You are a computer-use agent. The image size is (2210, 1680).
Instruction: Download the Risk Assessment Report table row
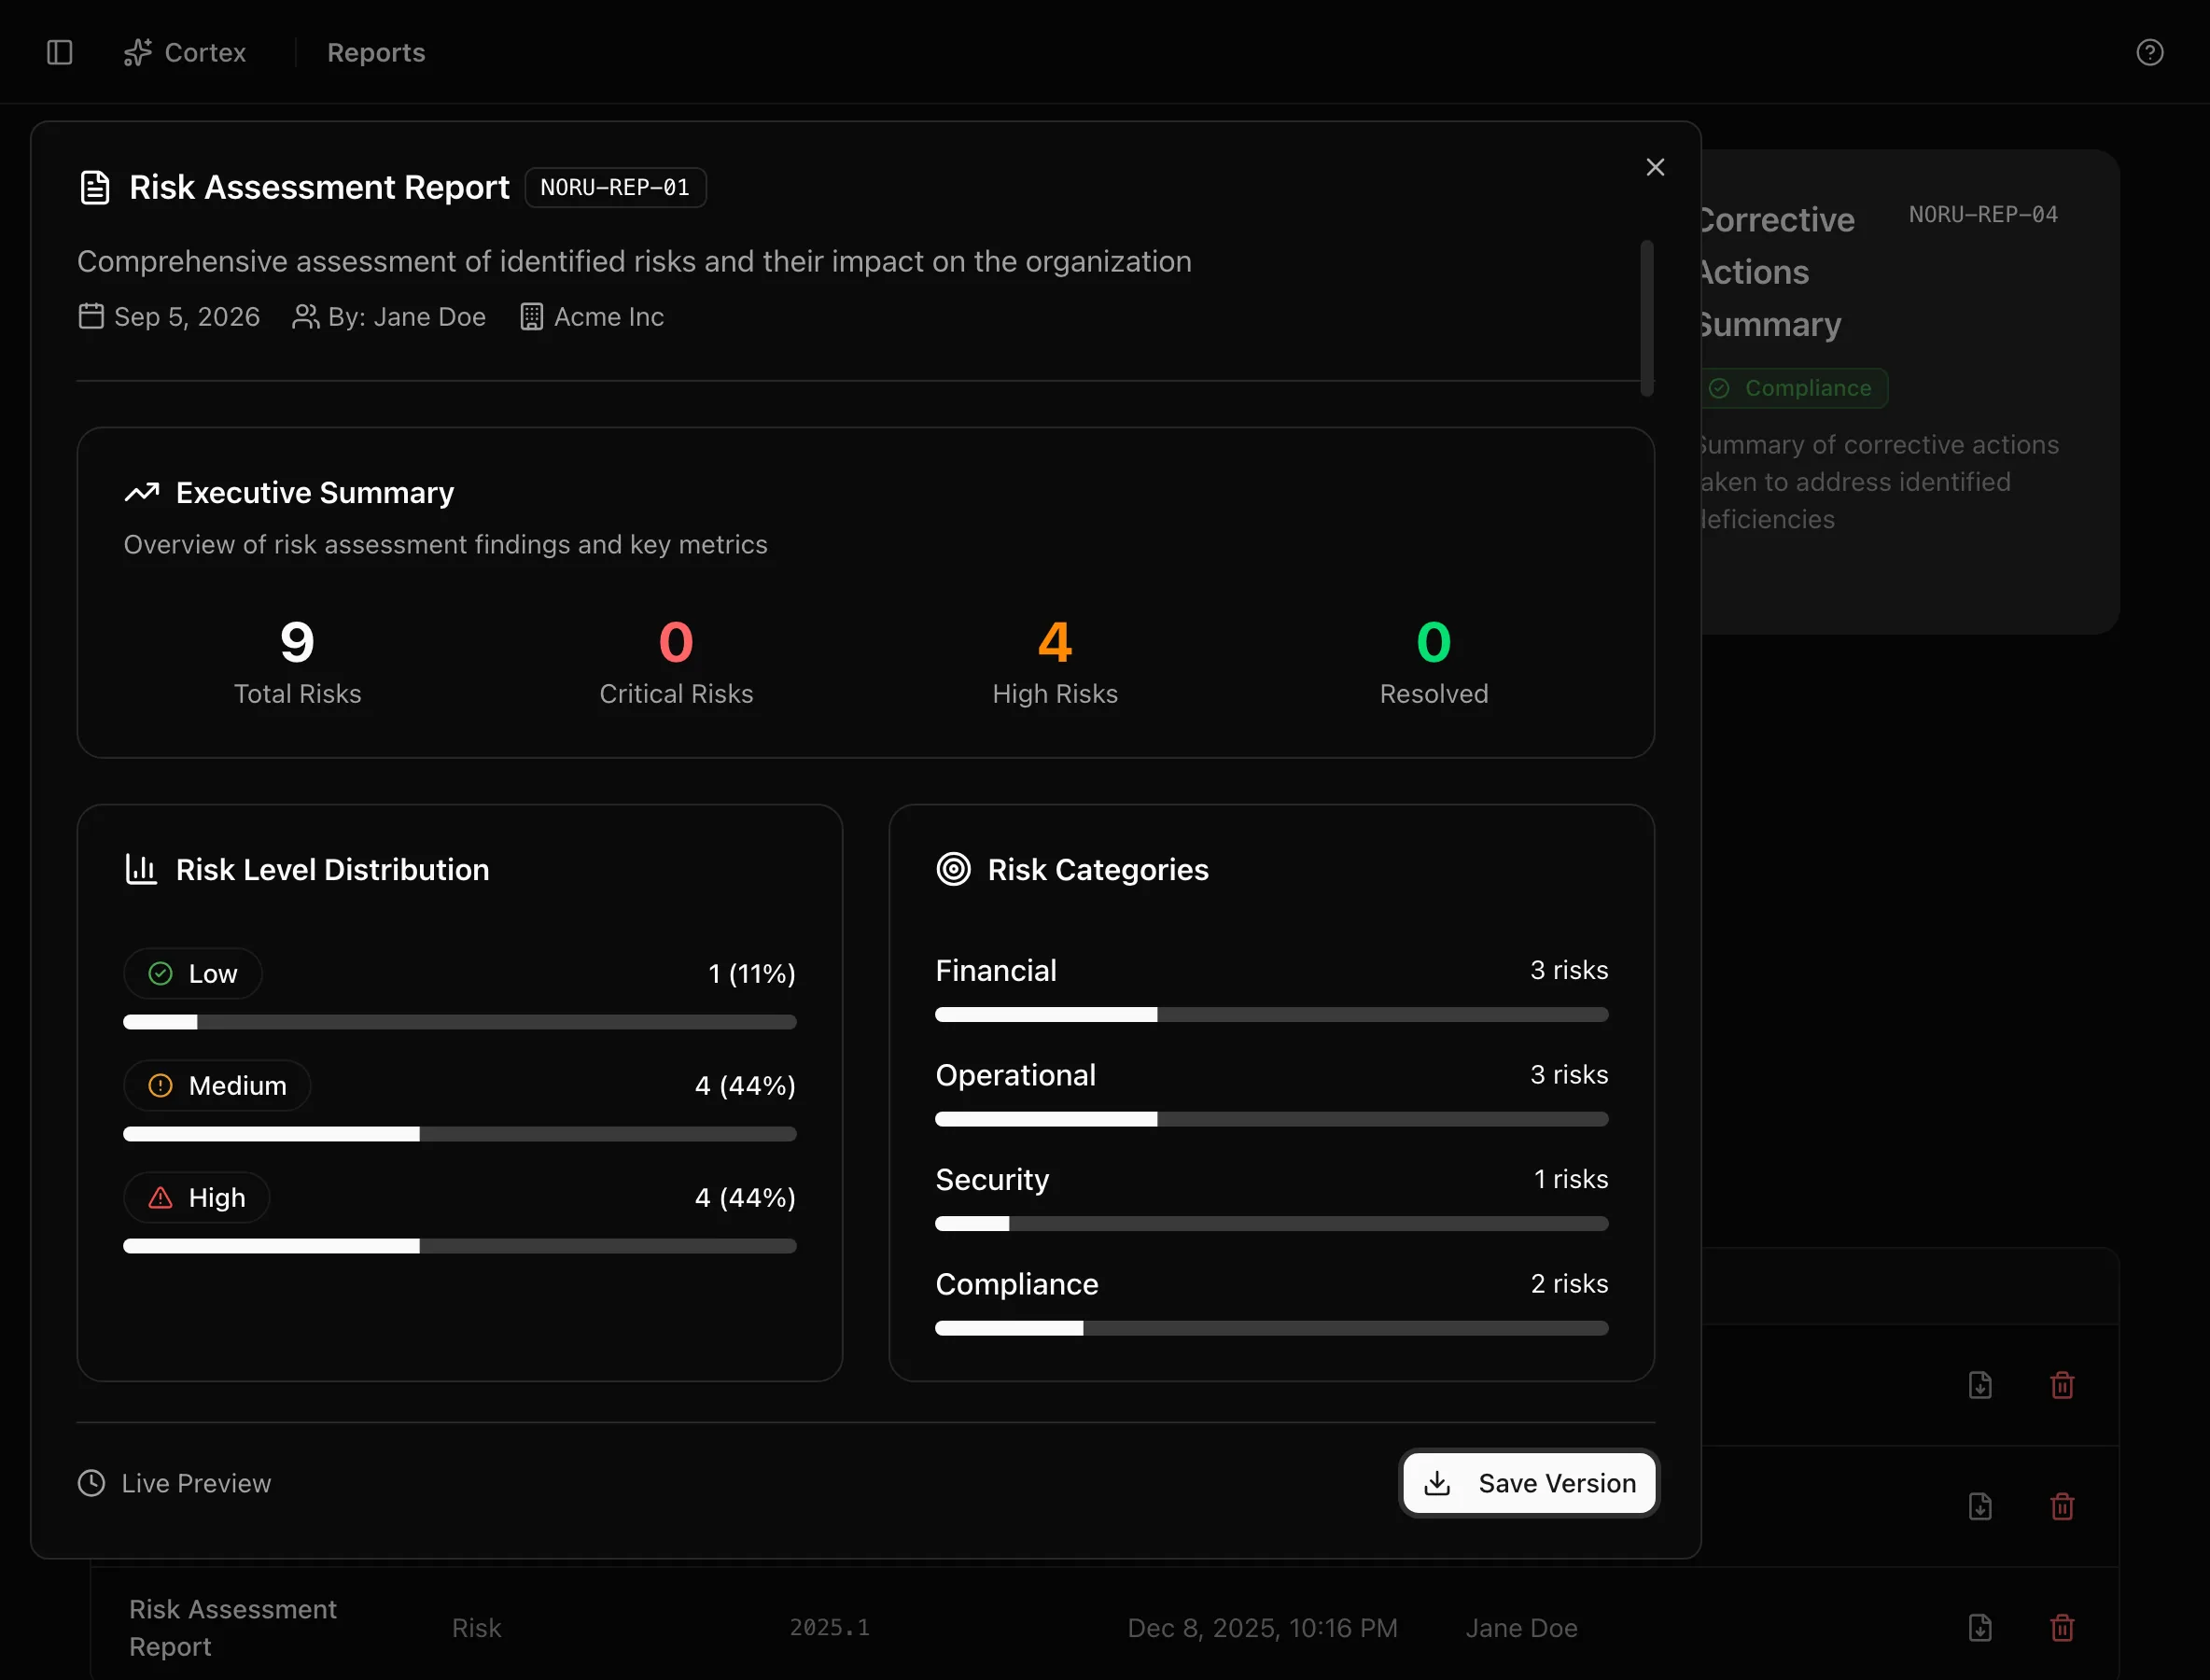[x=1980, y=1627]
